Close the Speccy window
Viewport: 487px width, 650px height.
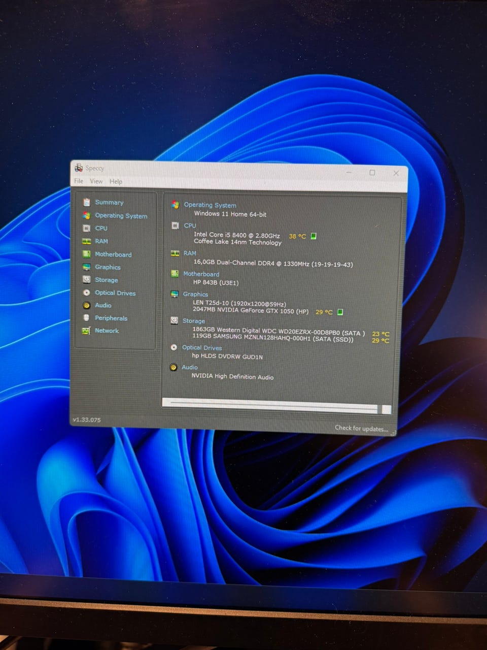coord(396,173)
